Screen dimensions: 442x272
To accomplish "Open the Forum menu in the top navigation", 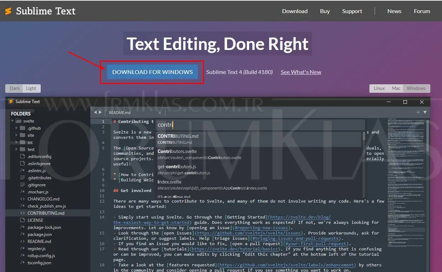I will [422, 11].
